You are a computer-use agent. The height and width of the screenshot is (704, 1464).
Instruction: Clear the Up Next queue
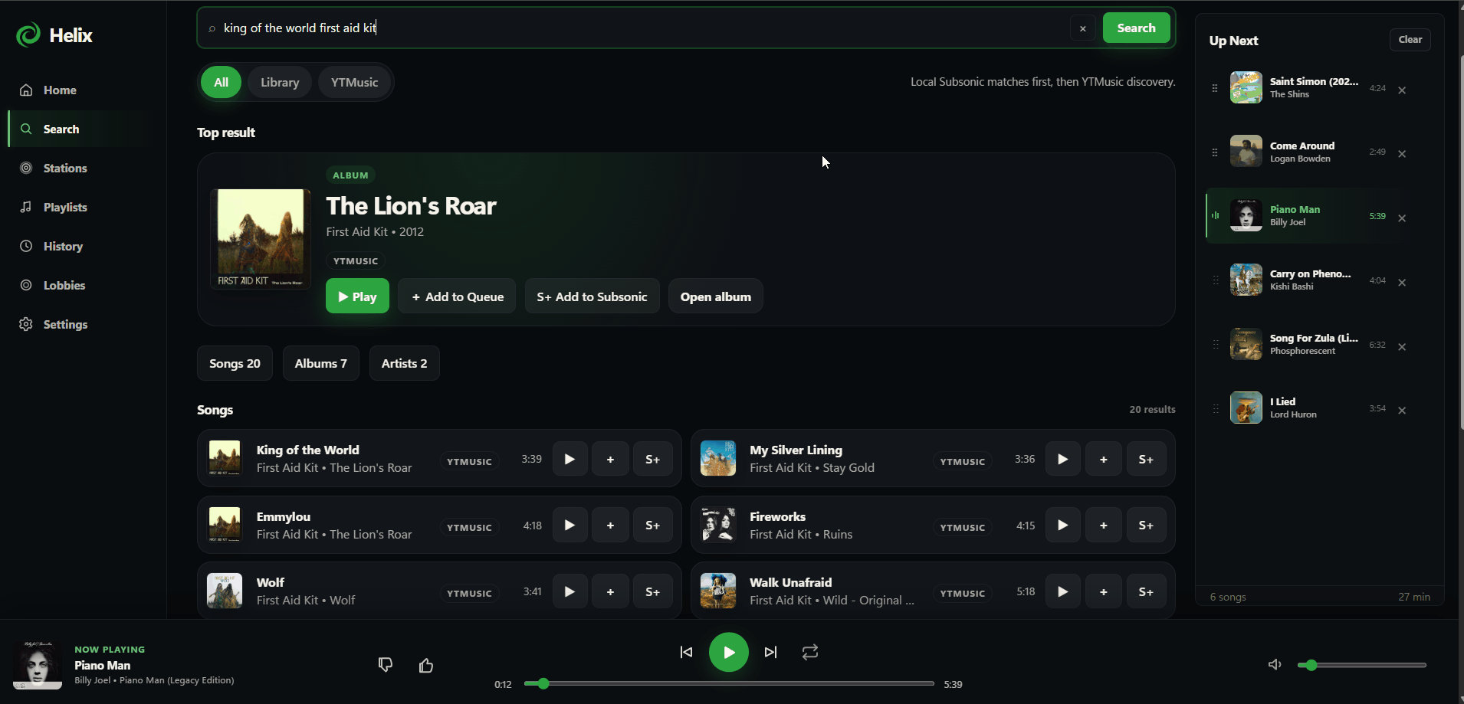1410,40
